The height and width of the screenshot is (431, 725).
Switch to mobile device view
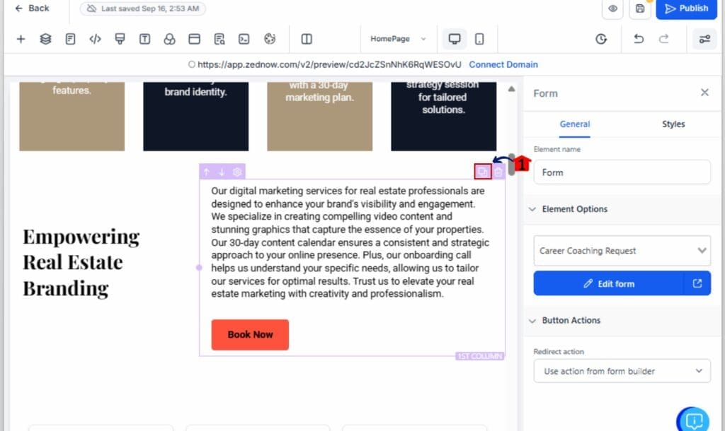point(479,39)
